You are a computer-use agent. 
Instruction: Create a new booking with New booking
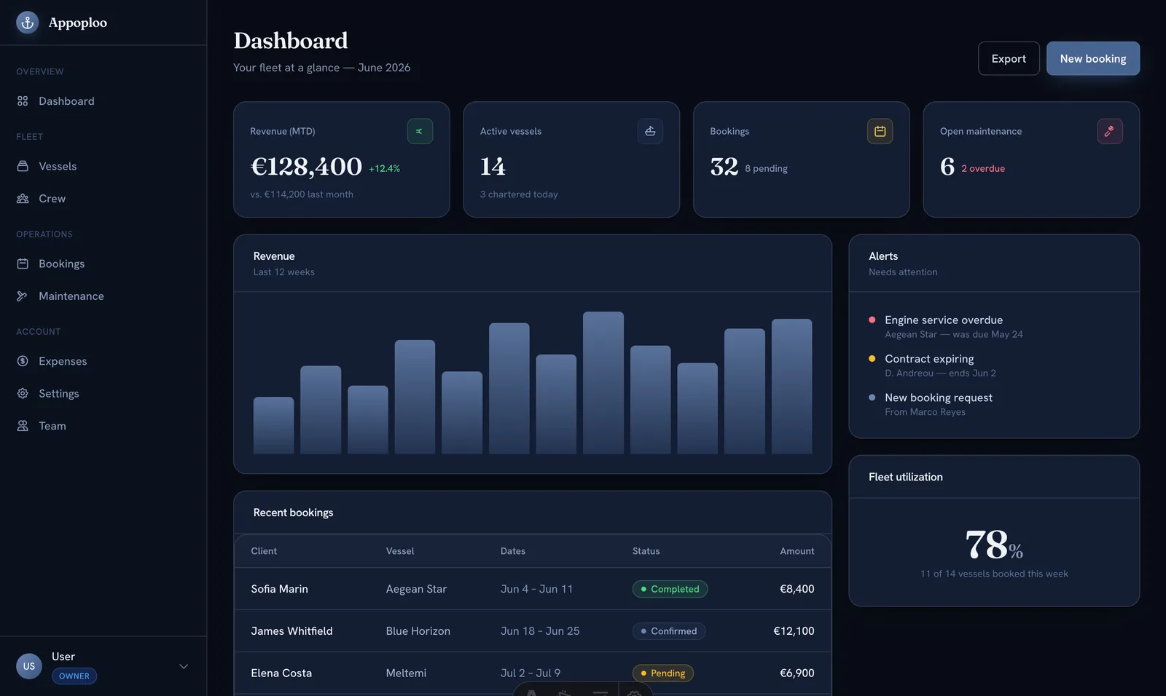click(x=1093, y=58)
